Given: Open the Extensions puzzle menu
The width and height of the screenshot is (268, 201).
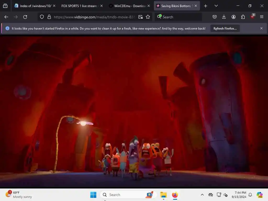Looking at the screenshot, I should coord(243,17).
